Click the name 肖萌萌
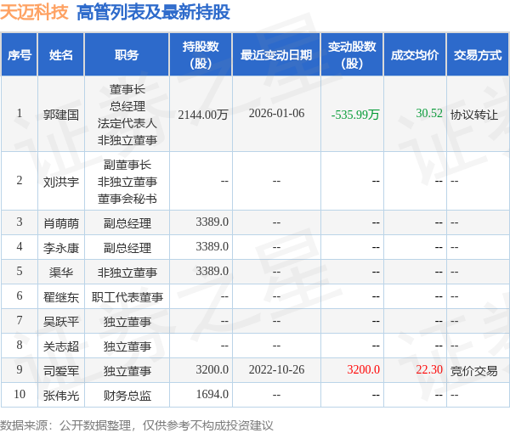This screenshot has width=510, height=433. [61, 223]
